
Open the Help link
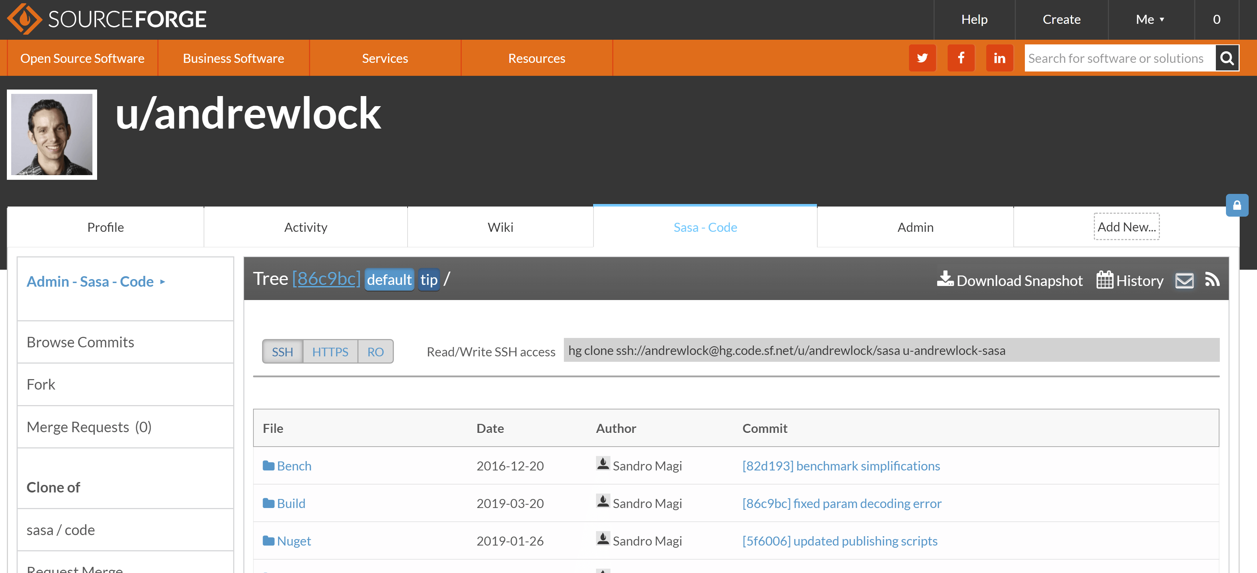(974, 19)
